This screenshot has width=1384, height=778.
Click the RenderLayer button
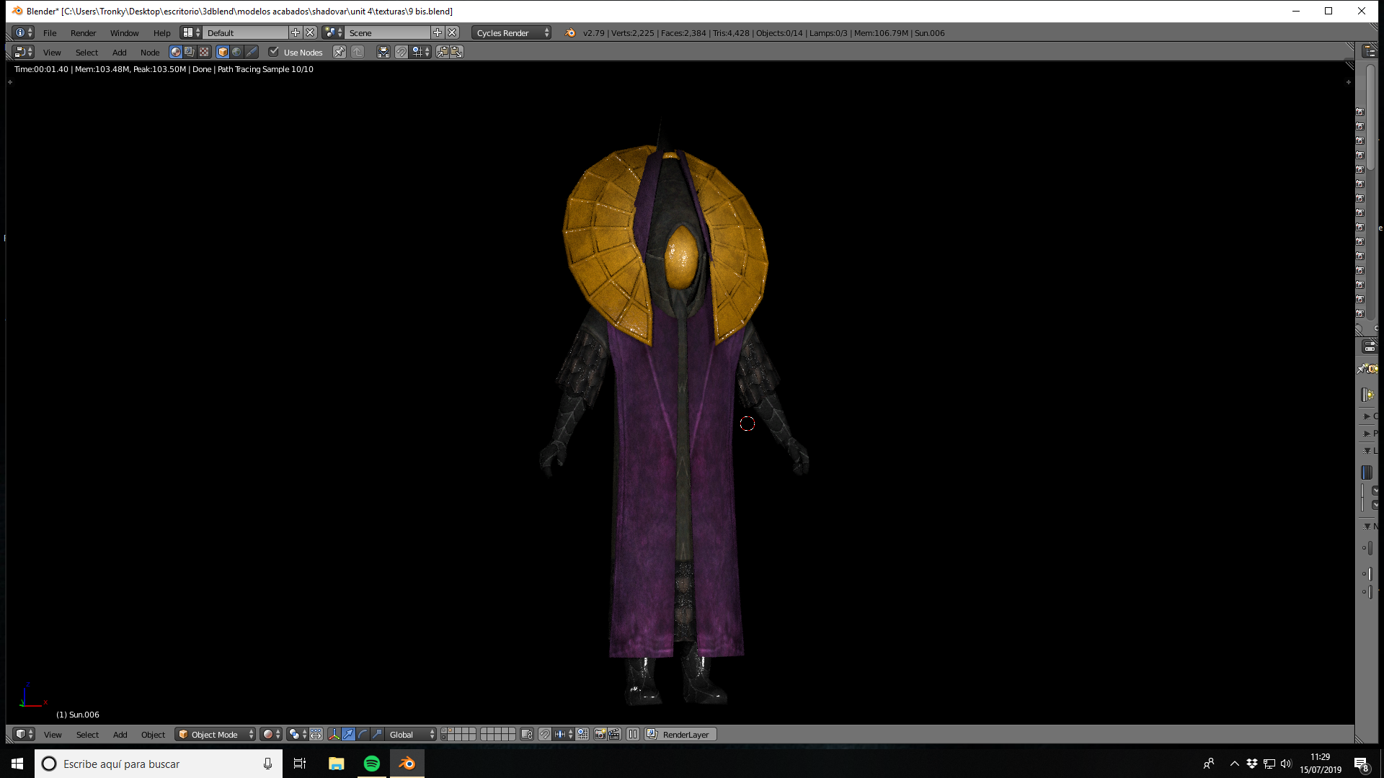point(680,734)
